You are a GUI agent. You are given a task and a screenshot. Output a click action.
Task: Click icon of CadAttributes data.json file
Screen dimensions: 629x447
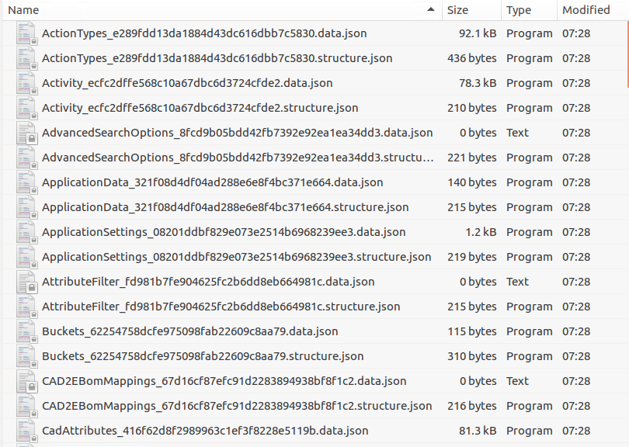[x=26, y=431]
